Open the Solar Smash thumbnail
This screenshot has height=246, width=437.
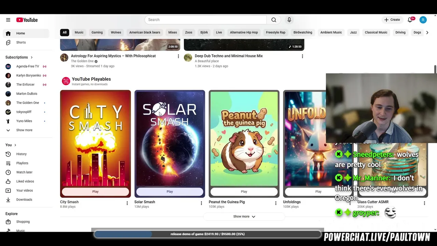pos(170,139)
